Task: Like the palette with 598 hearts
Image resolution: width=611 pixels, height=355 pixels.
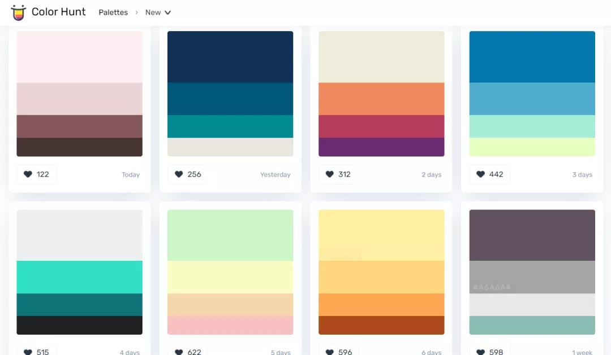Action: click(x=489, y=351)
